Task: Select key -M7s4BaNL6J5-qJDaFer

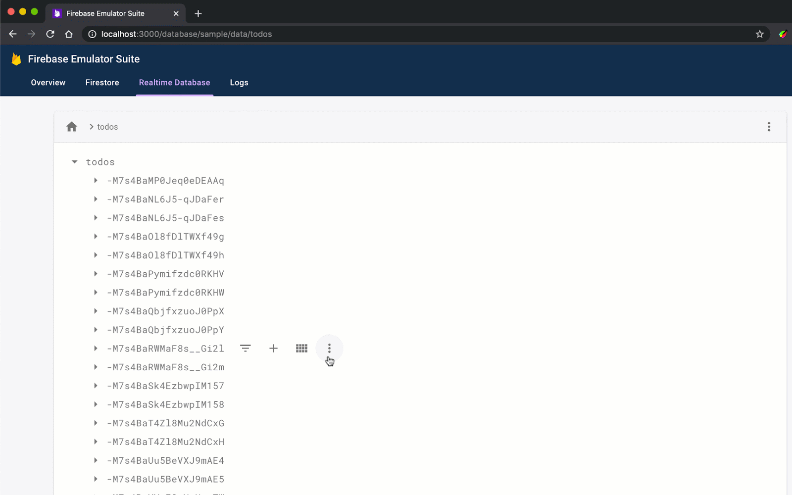Action: [x=165, y=199]
